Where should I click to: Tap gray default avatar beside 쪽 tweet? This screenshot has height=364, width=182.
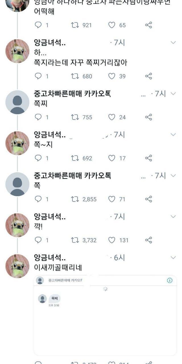(x=17, y=184)
